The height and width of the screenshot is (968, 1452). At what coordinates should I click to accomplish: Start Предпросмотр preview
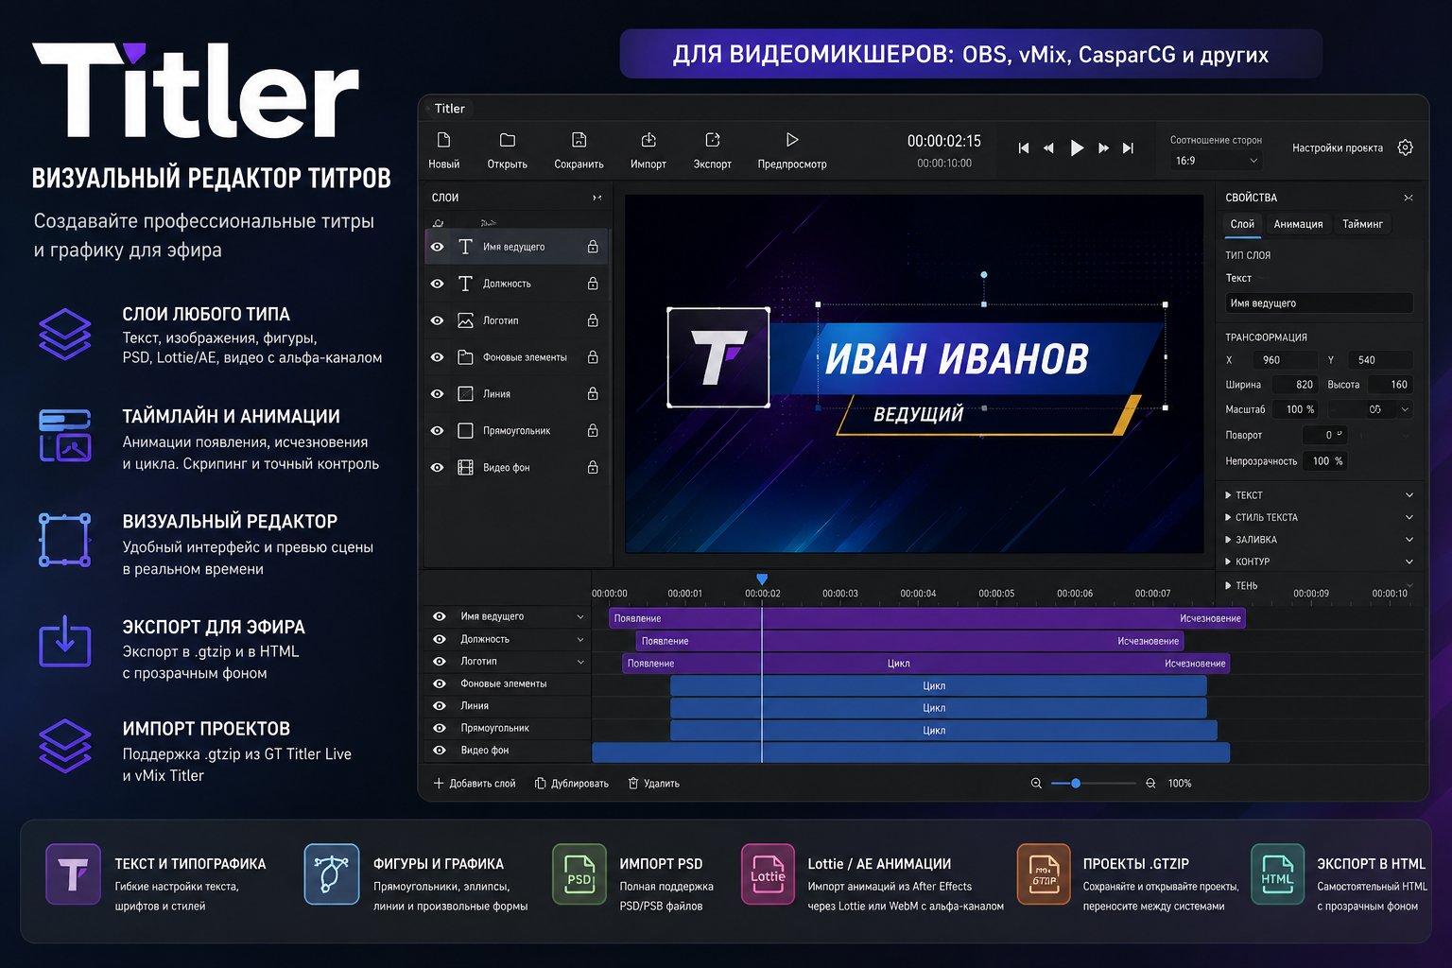point(792,140)
